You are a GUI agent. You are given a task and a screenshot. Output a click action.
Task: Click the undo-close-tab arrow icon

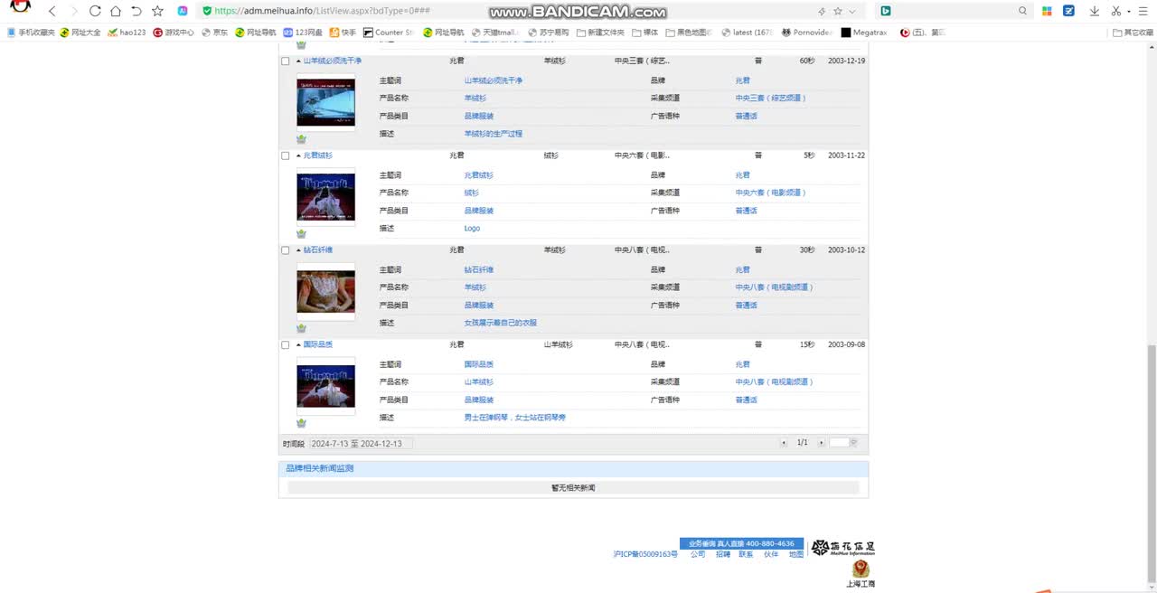point(136,11)
